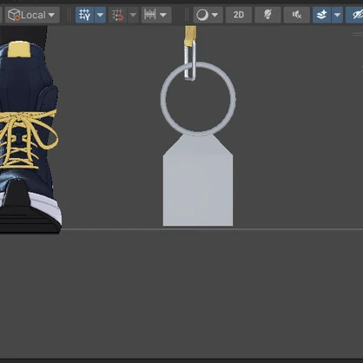Toggle hidden objects visibility eye icon
Image resolution: width=363 pixels, height=363 pixels.
click(x=356, y=15)
